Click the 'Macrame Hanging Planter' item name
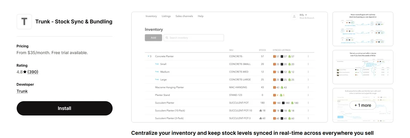The image size is (410, 138). [x=169, y=87]
